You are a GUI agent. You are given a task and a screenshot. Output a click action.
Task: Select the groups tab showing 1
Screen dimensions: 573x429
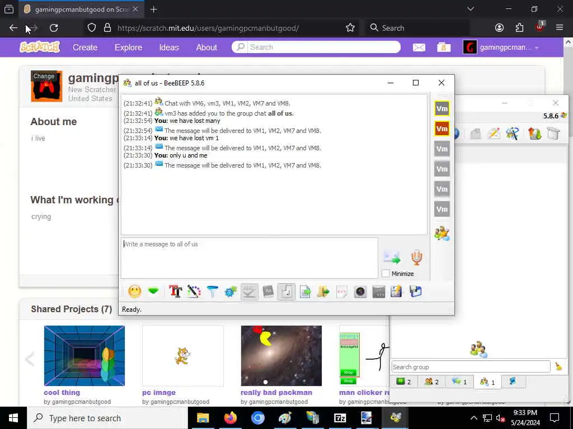click(487, 382)
